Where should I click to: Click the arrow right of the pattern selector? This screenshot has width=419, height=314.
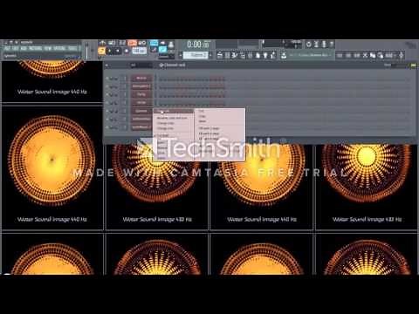(210, 55)
